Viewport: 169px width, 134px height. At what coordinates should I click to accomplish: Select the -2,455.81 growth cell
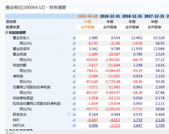(112, 60)
